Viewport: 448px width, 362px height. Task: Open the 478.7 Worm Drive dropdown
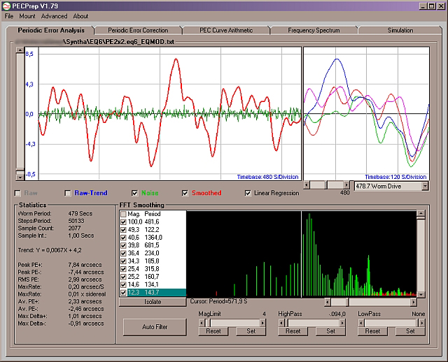423,187
